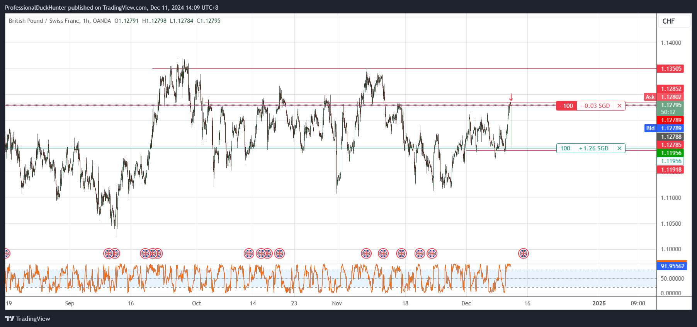Click the O1.12791 open value

126,21
